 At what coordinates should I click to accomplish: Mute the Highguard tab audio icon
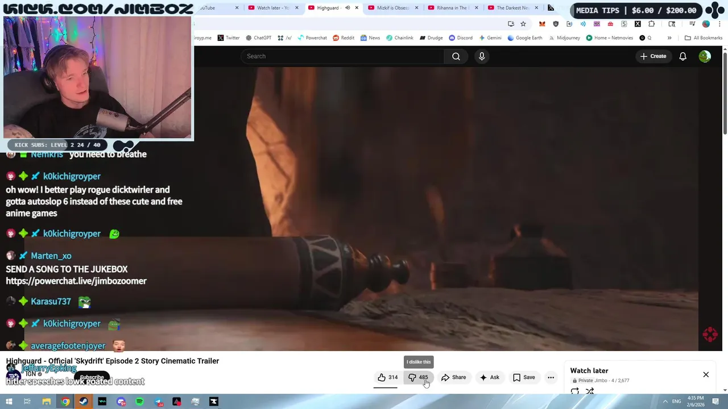[x=348, y=8]
